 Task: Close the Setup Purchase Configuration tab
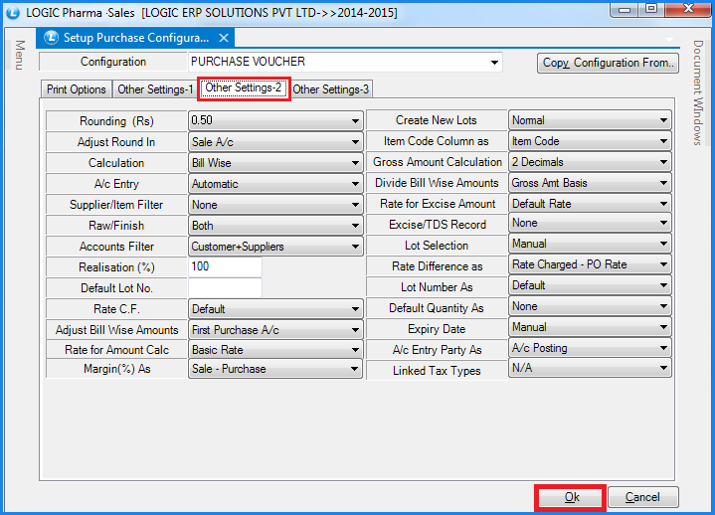[x=223, y=38]
